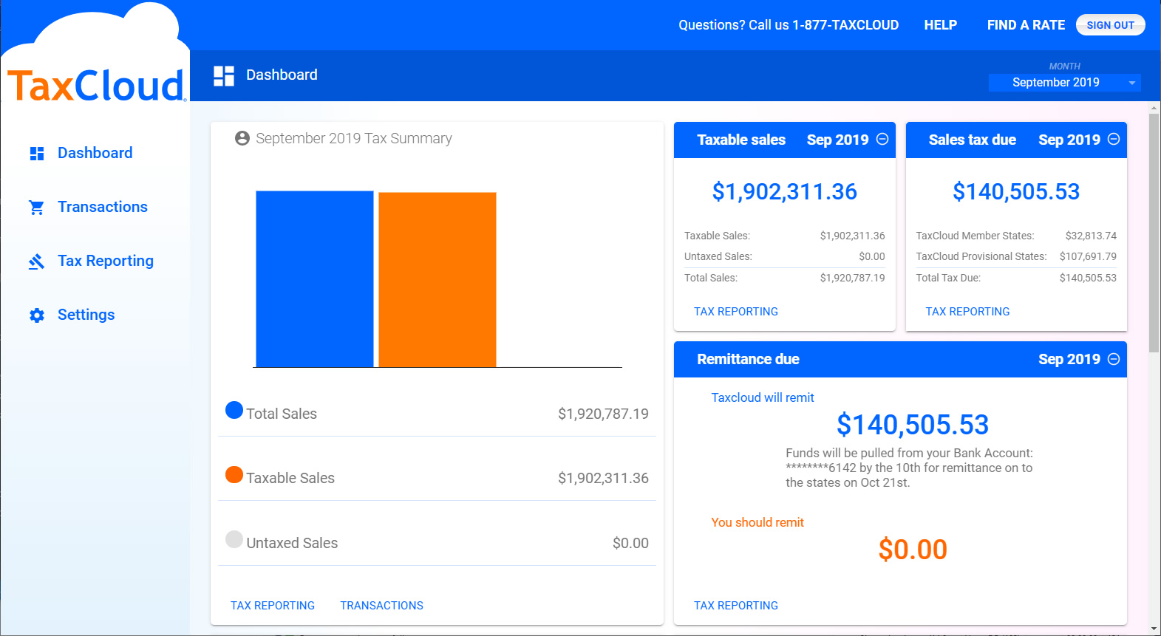Click the Month dropdown arrow

pyautogui.click(x=1132, y=83)
